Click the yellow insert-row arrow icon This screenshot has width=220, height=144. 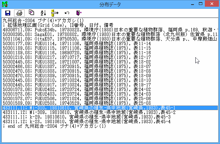point(55,13)
